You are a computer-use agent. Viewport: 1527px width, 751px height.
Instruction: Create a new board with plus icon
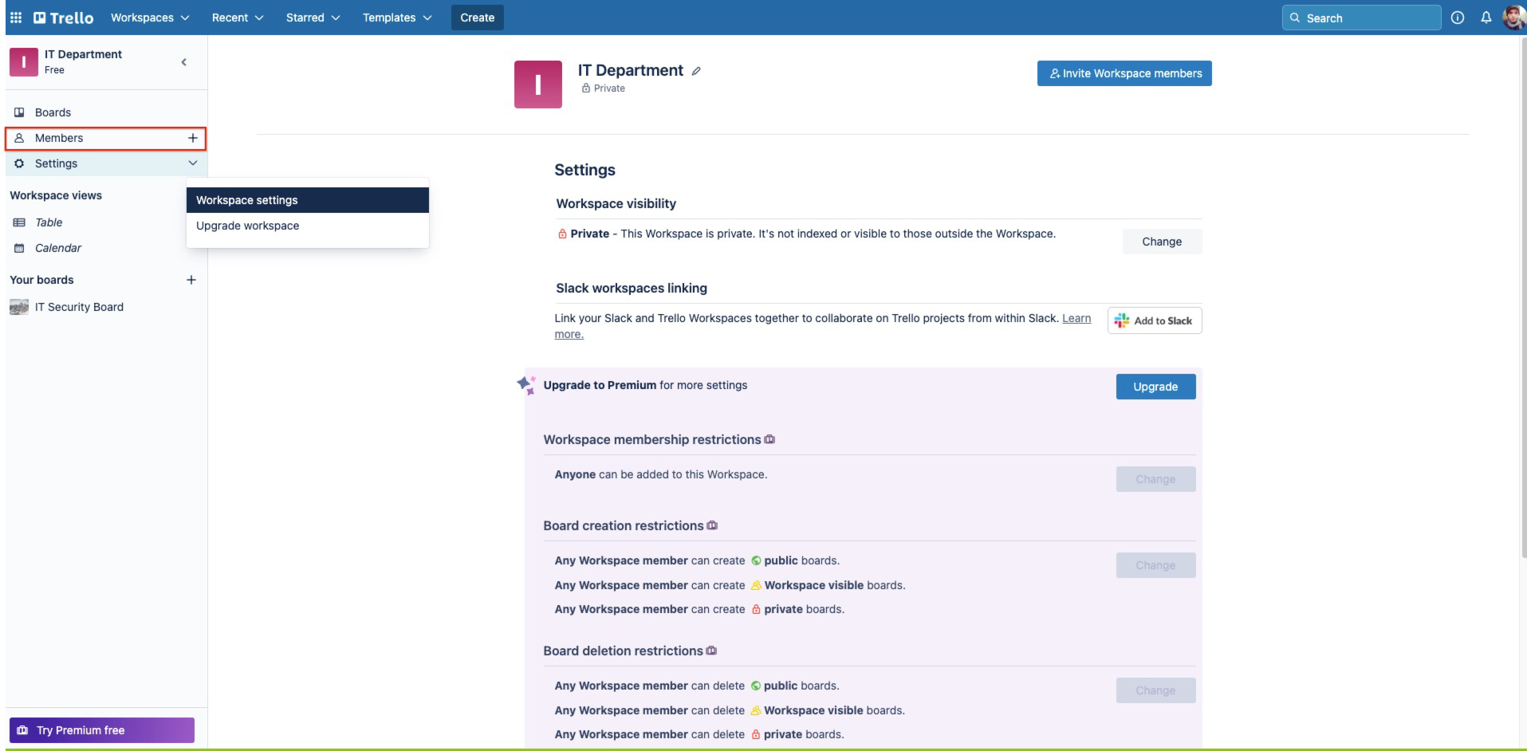pyautogui.click(x=191, y=280)
